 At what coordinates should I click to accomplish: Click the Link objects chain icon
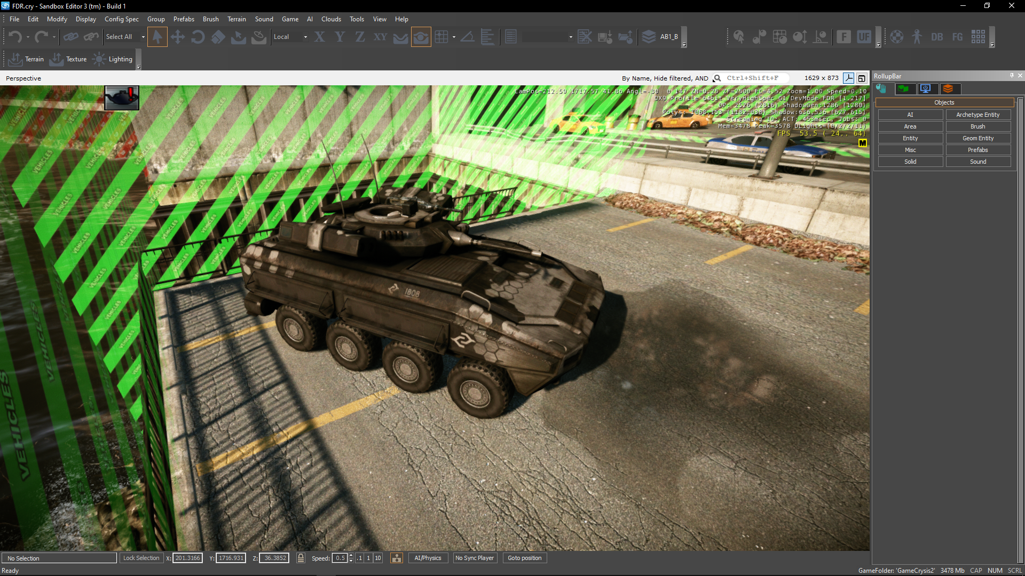(70, 37)
